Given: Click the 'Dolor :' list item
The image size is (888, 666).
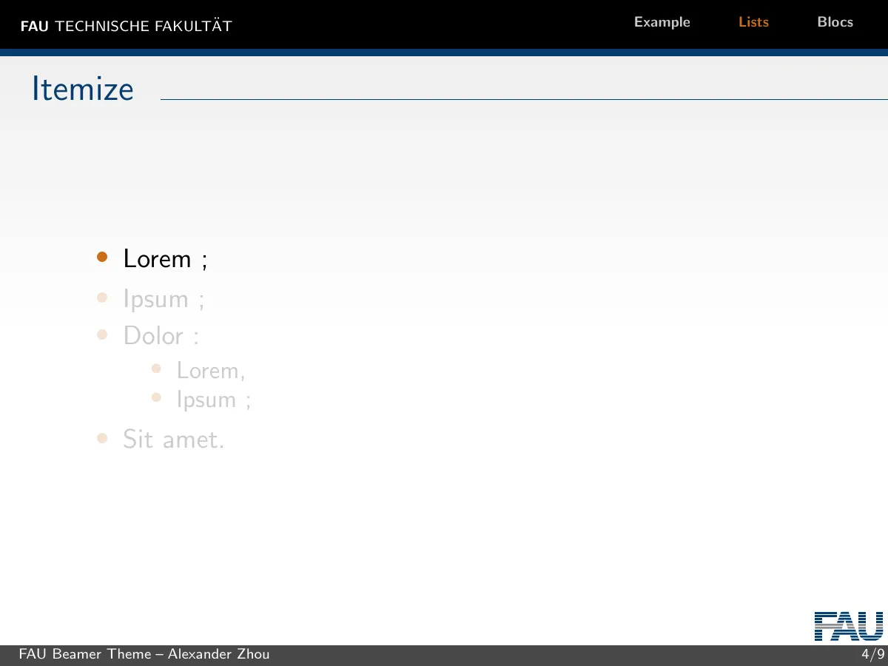Looking at the screenshot, I should tap(161, 335).
